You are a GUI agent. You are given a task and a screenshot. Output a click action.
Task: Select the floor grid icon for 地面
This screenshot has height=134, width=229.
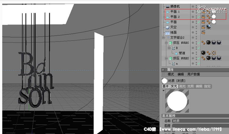point(167,33)
